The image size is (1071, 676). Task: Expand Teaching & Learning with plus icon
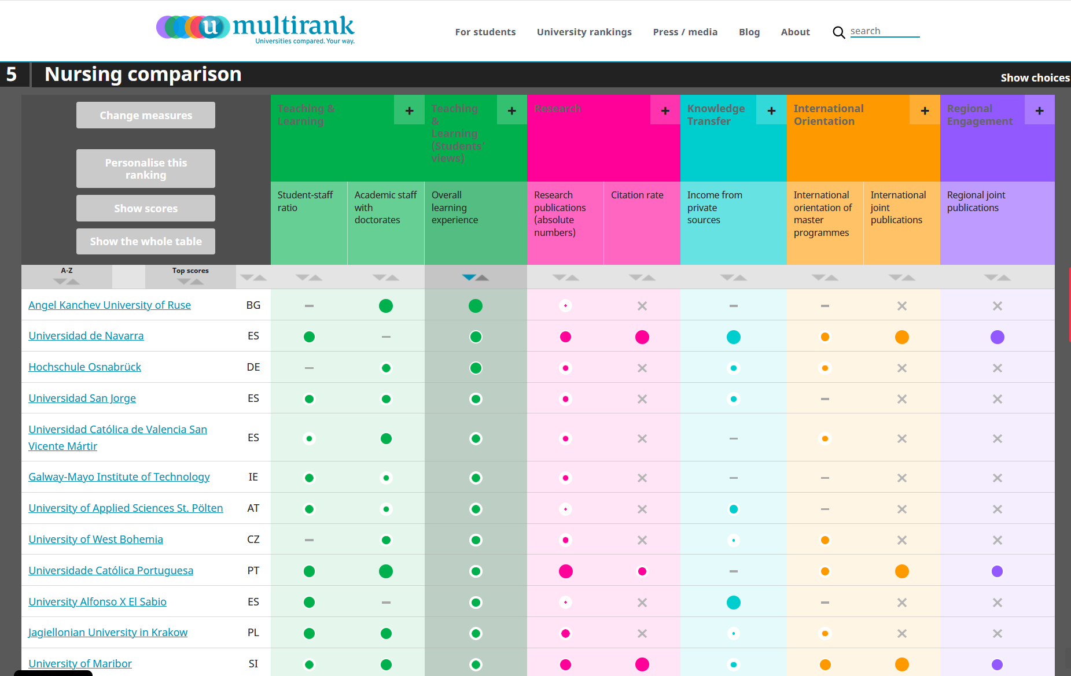tap(409, 110)
